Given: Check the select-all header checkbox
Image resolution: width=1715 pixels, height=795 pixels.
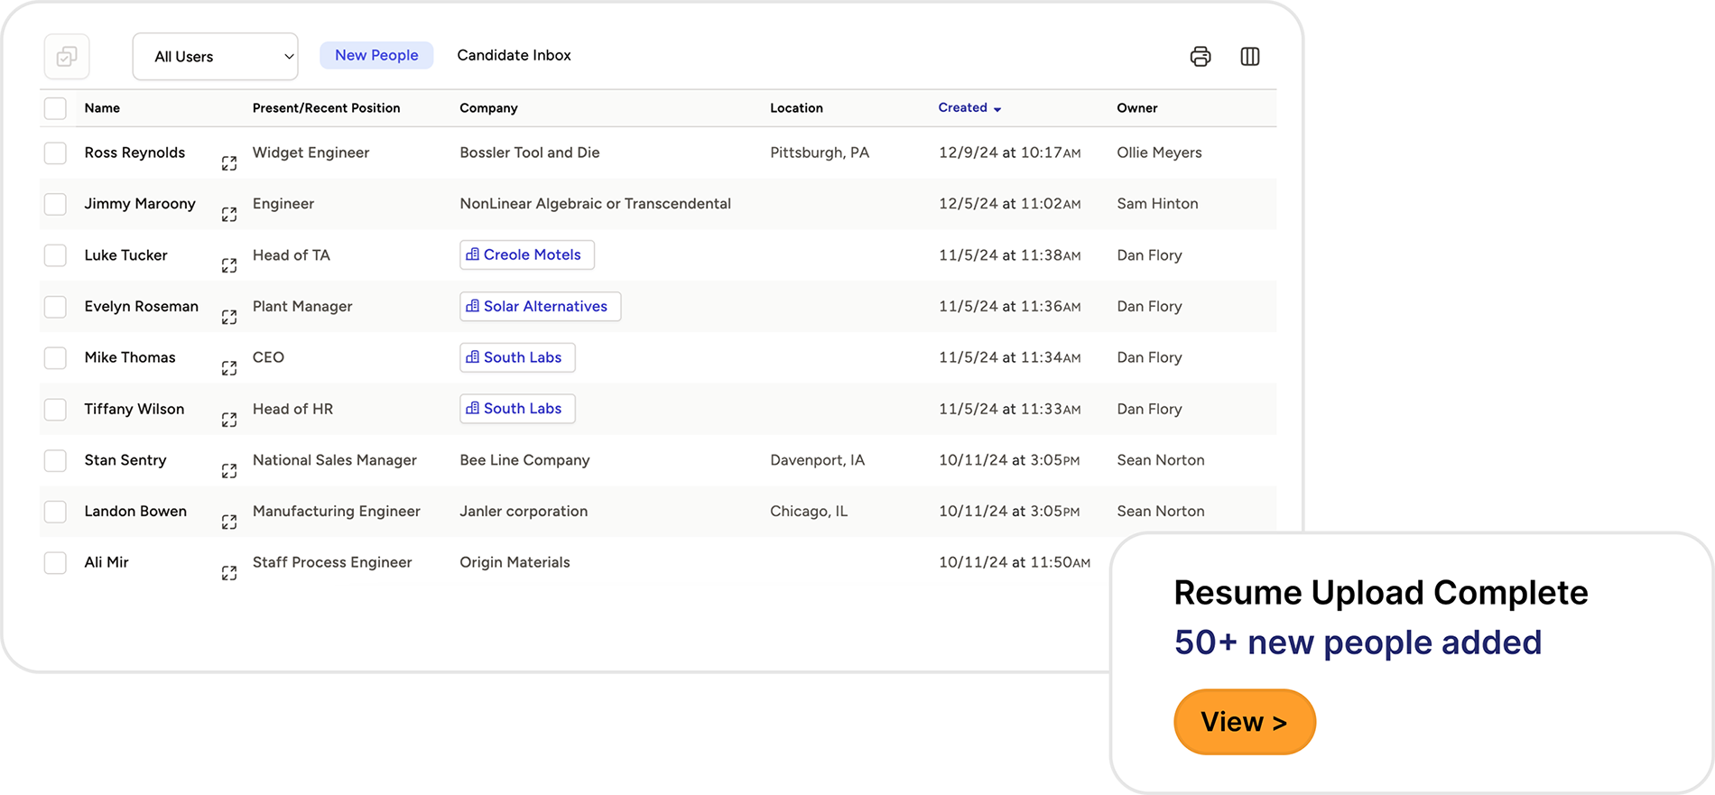Looking at the screenshot, I should point(56,108).
